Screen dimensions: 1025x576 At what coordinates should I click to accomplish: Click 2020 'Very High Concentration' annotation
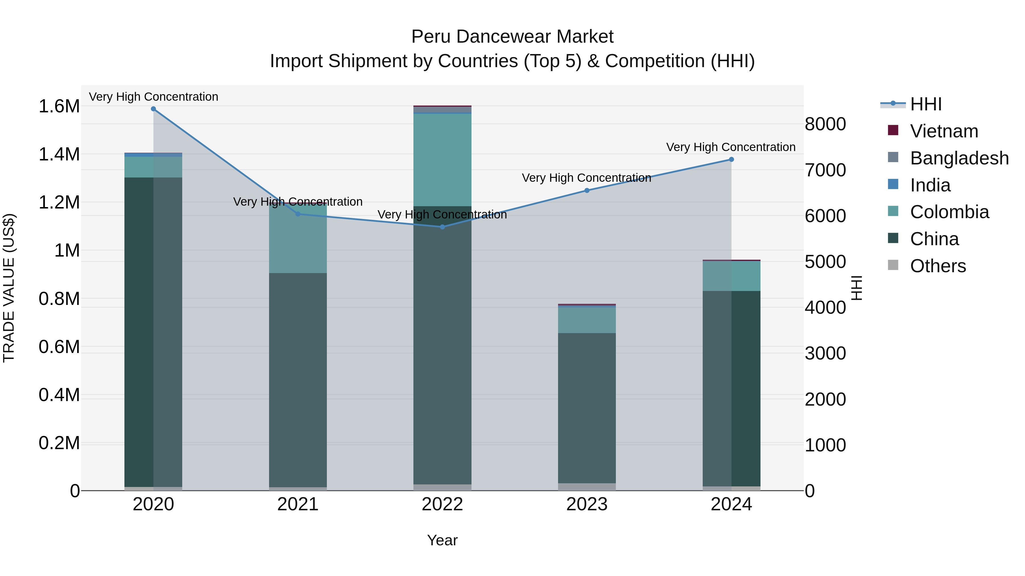[153, 97]
